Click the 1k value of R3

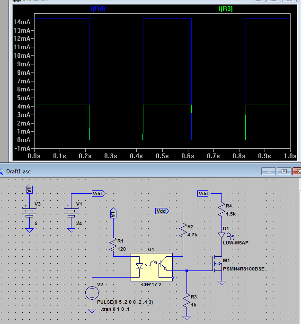[x=194, y=305]
